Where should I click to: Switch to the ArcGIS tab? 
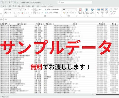pyautogui.click(x=50, y=6)
